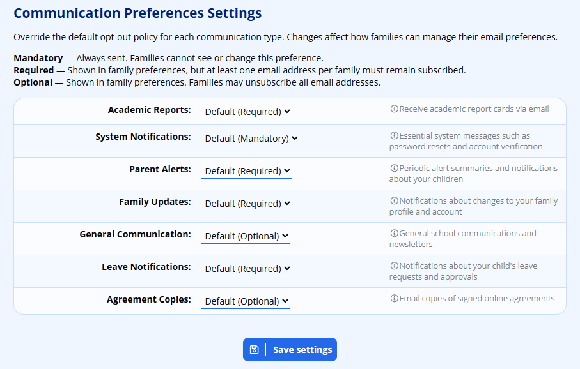Click info icon for Leave Notifications description
Image resolution: width=580 pixels, height=369 pixels.
[394, 266]
